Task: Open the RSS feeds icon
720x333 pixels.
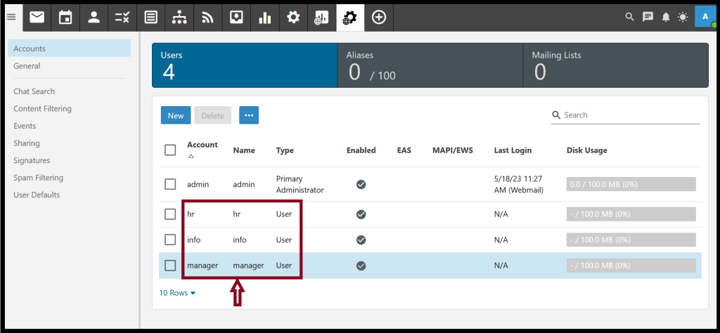Action: [207, 18]
